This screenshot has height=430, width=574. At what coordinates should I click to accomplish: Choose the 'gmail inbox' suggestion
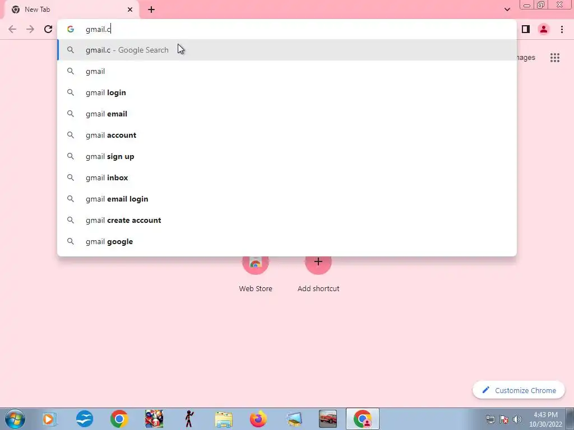click(287, 177)
